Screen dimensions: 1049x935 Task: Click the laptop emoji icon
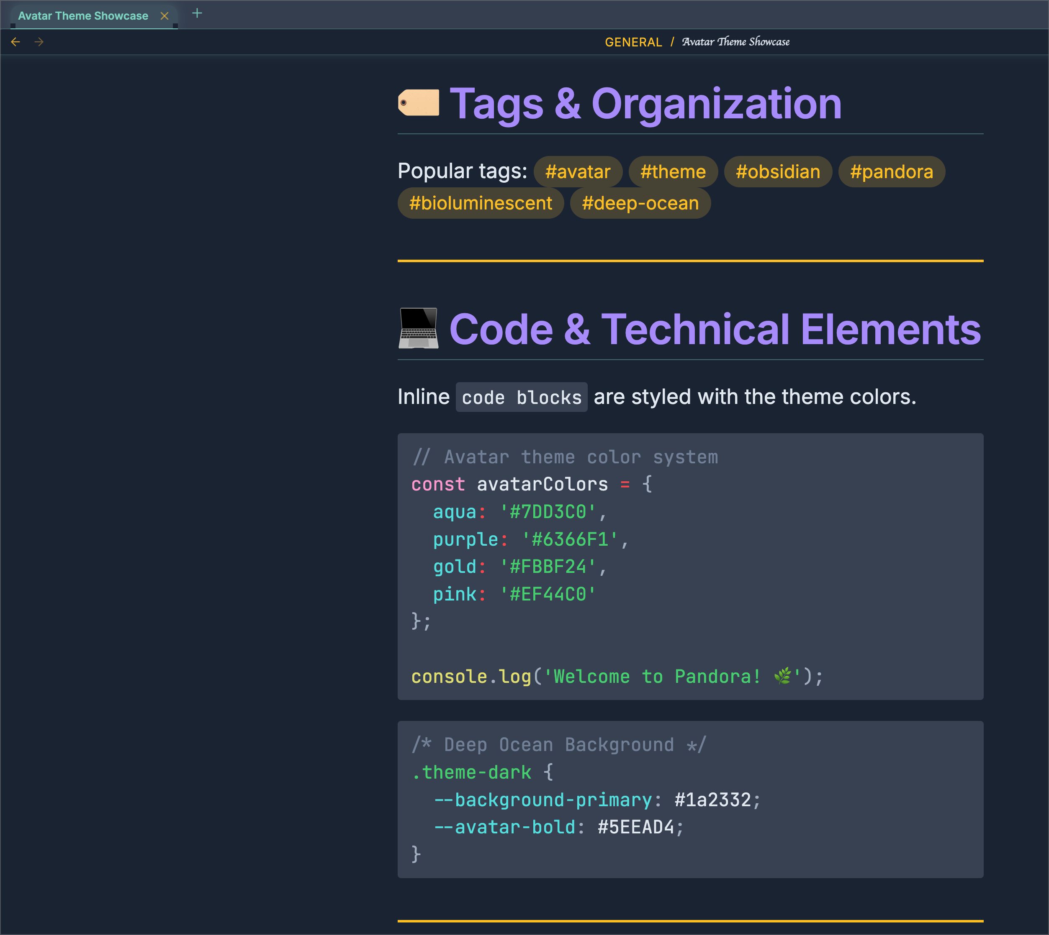[419, 328]
